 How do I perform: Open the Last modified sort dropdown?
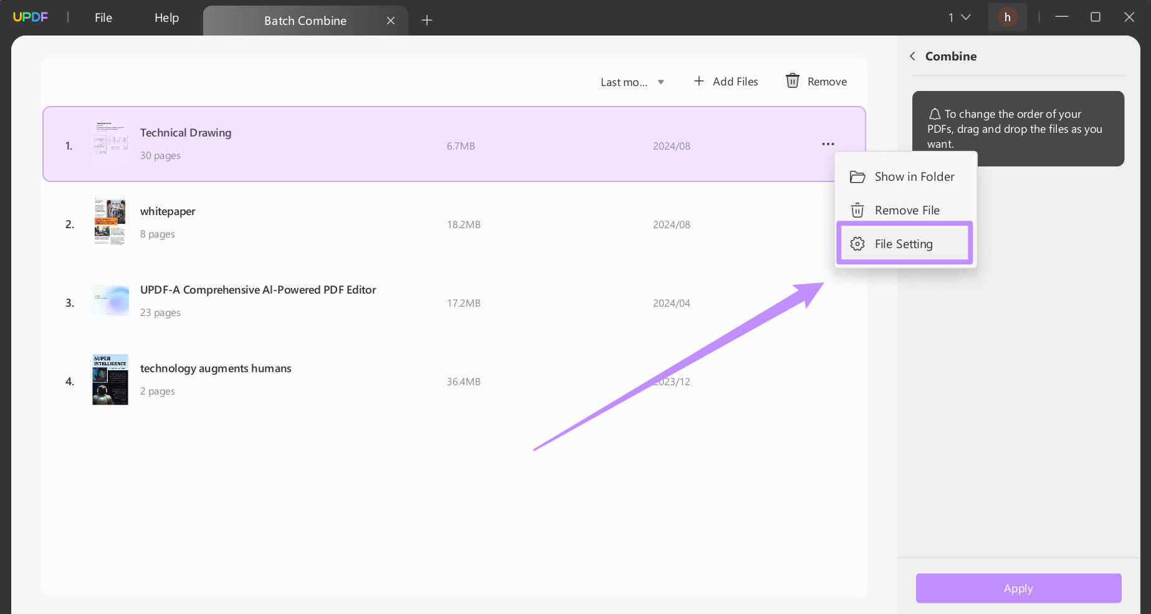pos(633,82)
